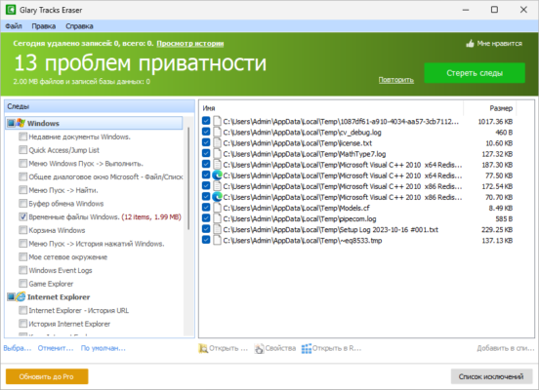Select 'Общее диалоговое окно Microsoft' item
This screenshot has width=539, height=390.
tap(105, 176)
